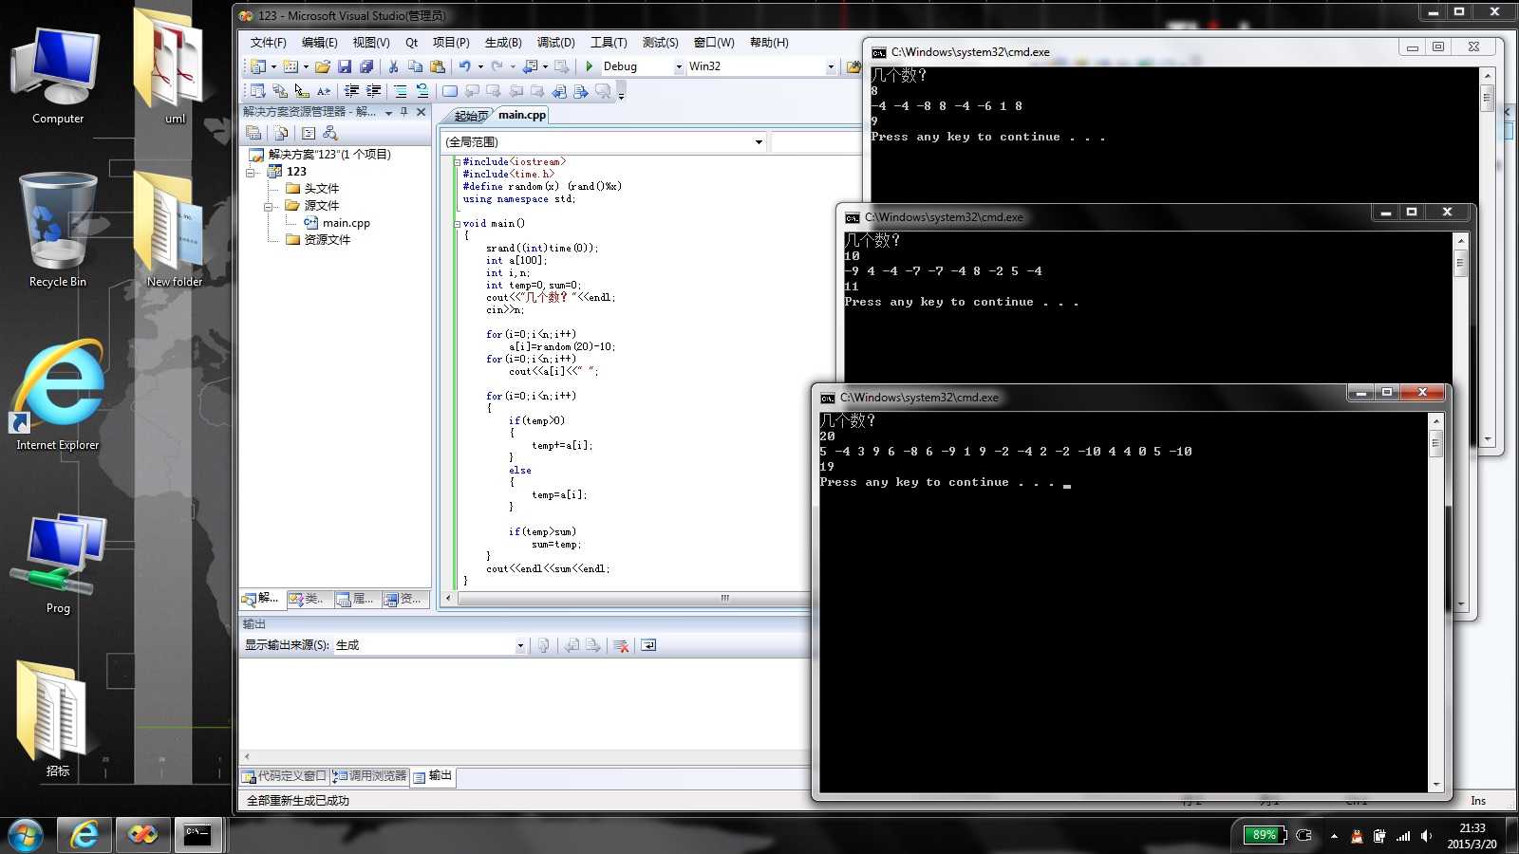Toggle bookmark with the bookmark icon
This screenshot has width=1519, height=854.
pos(450,91)
